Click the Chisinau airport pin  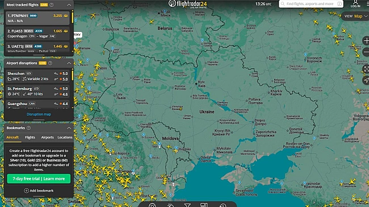point(176,148)
